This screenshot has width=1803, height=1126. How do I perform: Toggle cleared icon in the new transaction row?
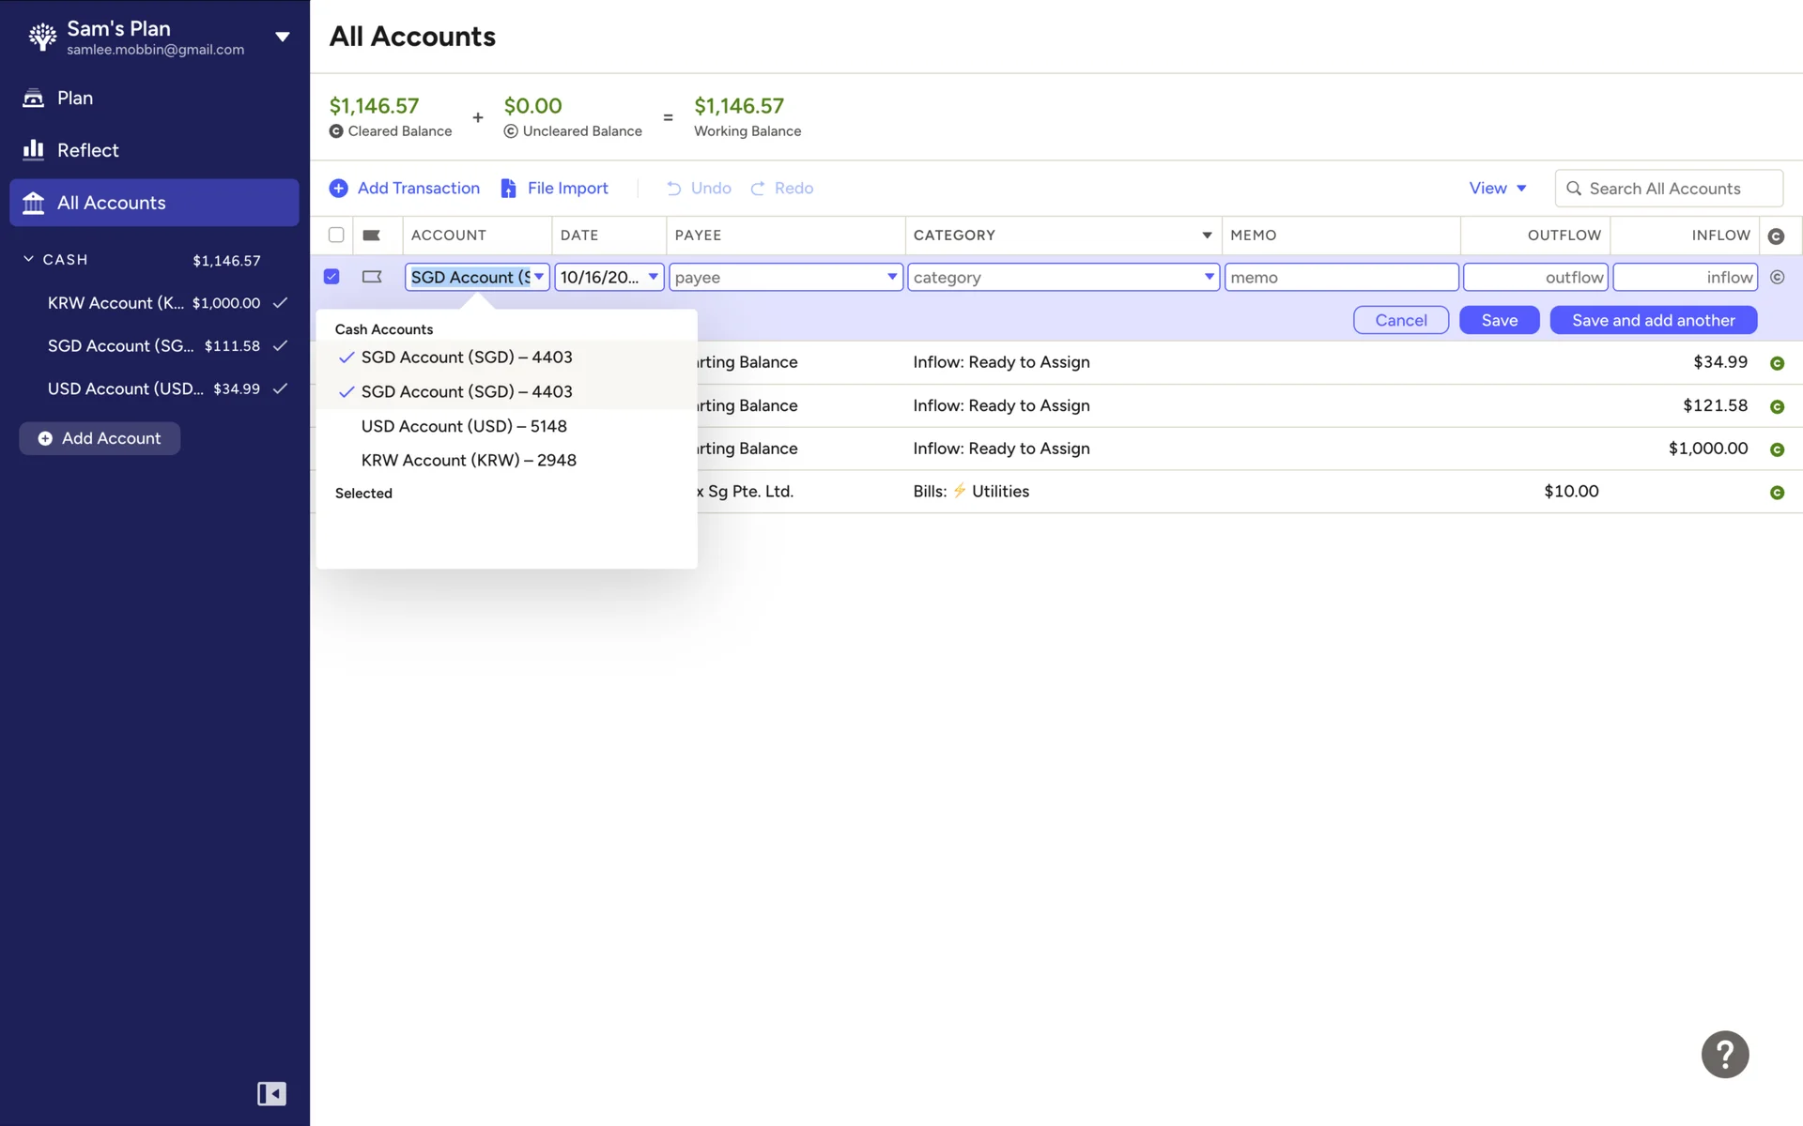tap(1777, 278)
